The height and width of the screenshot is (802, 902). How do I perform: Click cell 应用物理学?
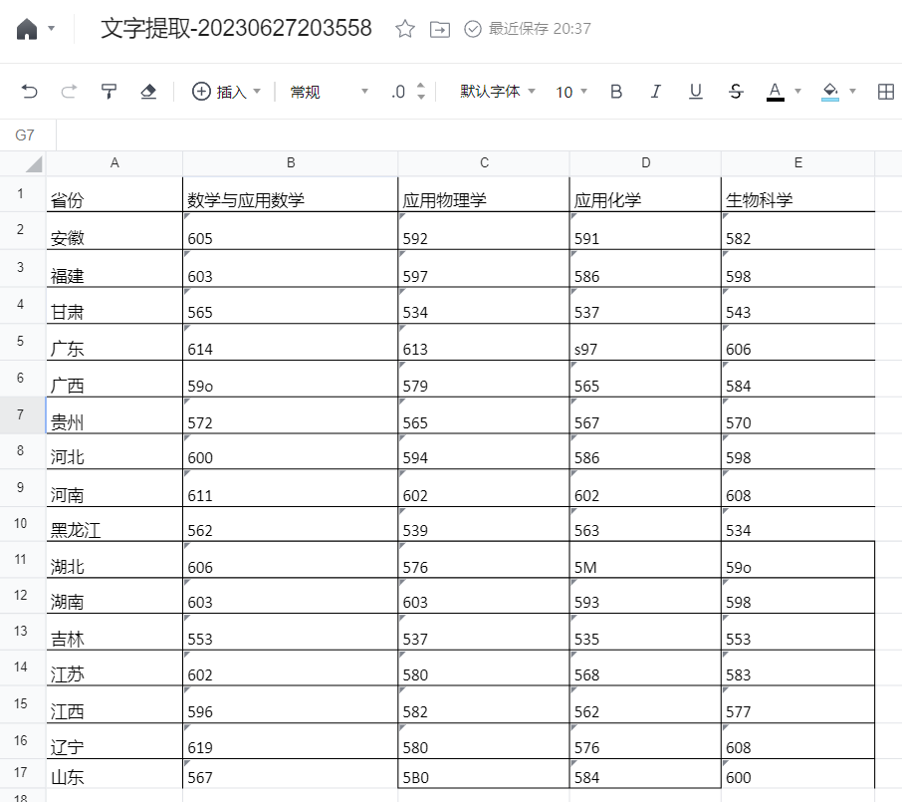click(x=484, y=194)
